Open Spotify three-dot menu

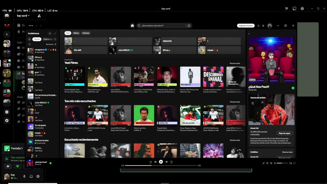point(31,26)
